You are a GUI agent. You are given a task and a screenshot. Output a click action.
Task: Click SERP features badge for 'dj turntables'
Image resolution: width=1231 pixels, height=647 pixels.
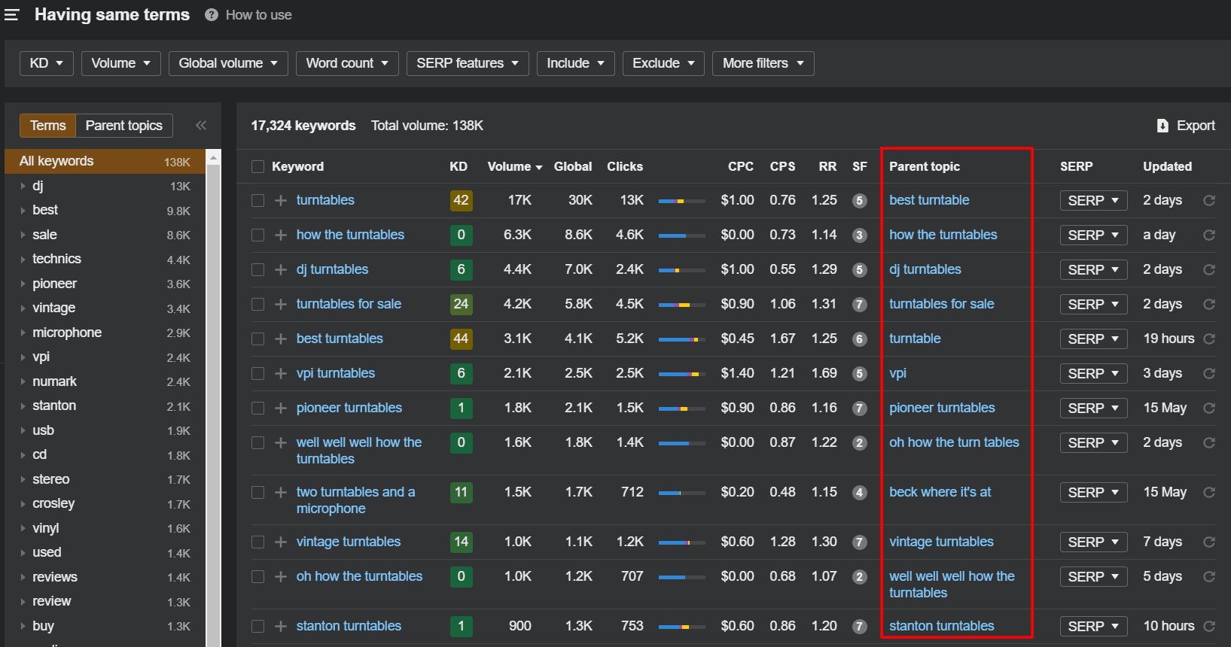tap(859, 270)
